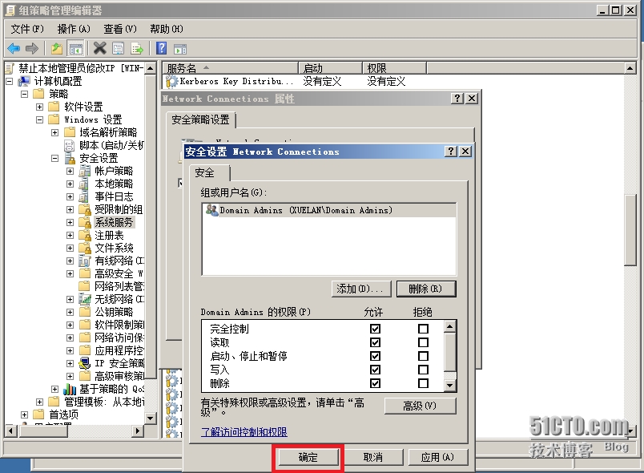Click the Back arrow toolbar icon
644x473 pixels.
[14, 48]
